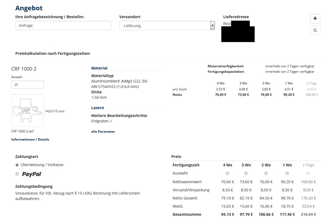Click the magnifier search icon button
Viewport: 323px width, 222px height.
[315, 30]
